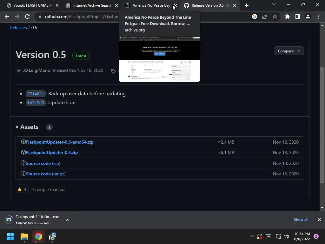The width and height of the screenshot is (325, 244).
Task: Show all downloads
Action: coord(301,219)
